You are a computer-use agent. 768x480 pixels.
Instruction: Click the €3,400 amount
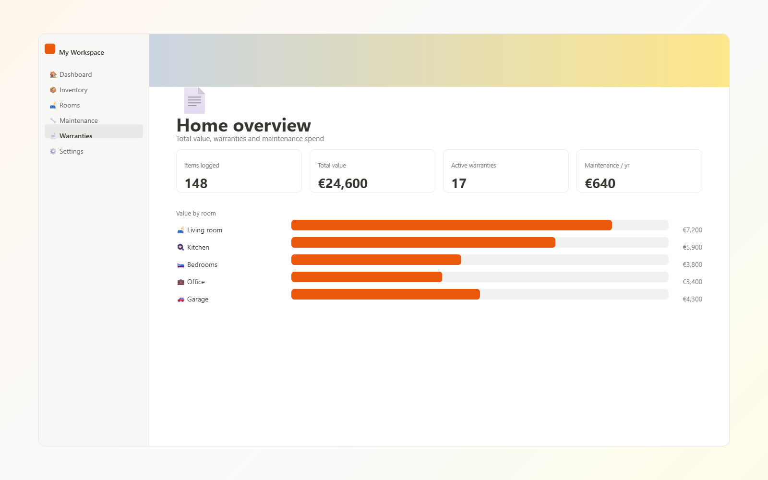tap(692, 282)
